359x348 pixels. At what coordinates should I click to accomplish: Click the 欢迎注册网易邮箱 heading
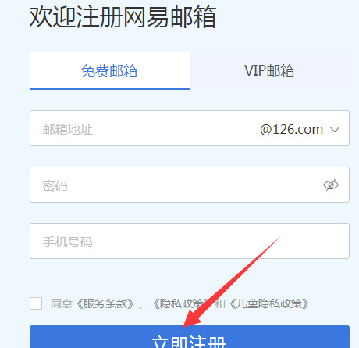[x=123, y=17]
